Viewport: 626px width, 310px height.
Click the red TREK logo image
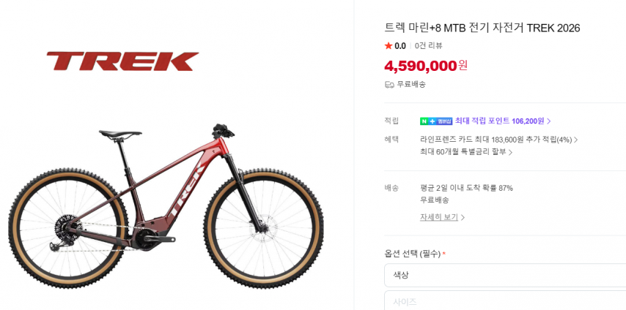pyautogui.click(x=122, y=61)
